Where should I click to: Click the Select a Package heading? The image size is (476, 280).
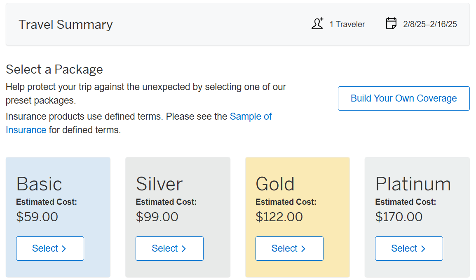(54, 69)
